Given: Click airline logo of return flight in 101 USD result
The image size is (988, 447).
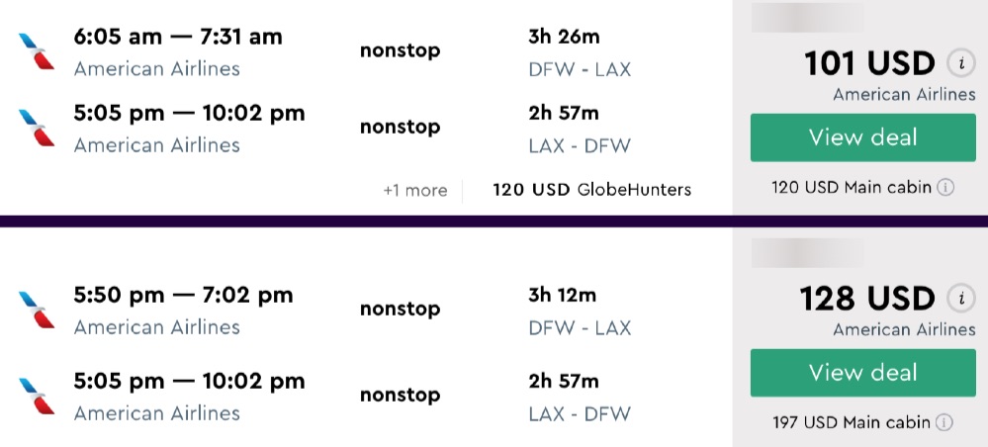Looking at the screenshot, I should (x=36, y=128).
